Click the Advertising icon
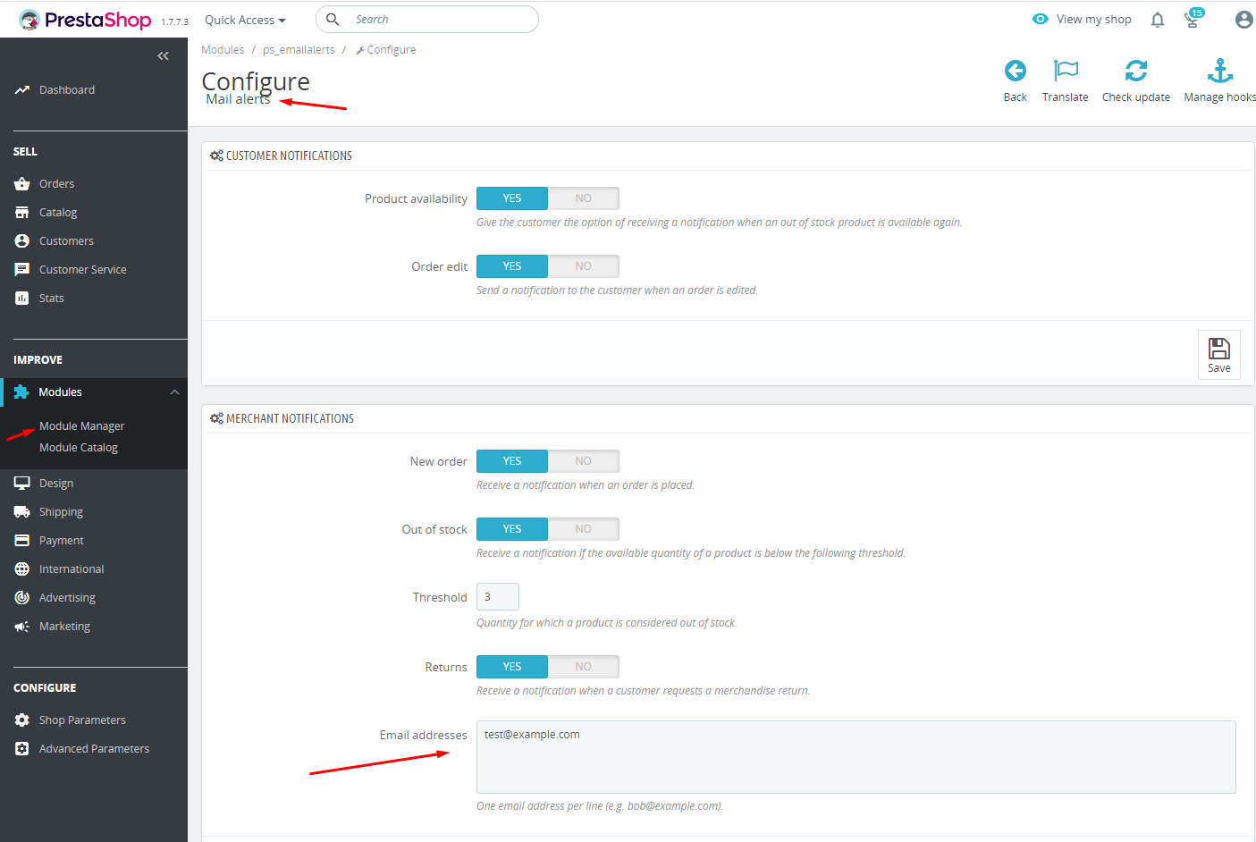This screenshot has width=1256, height=842. point(22,598)
